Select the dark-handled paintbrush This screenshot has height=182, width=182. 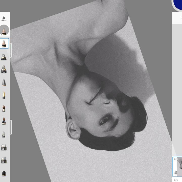(x=4, y=121)
